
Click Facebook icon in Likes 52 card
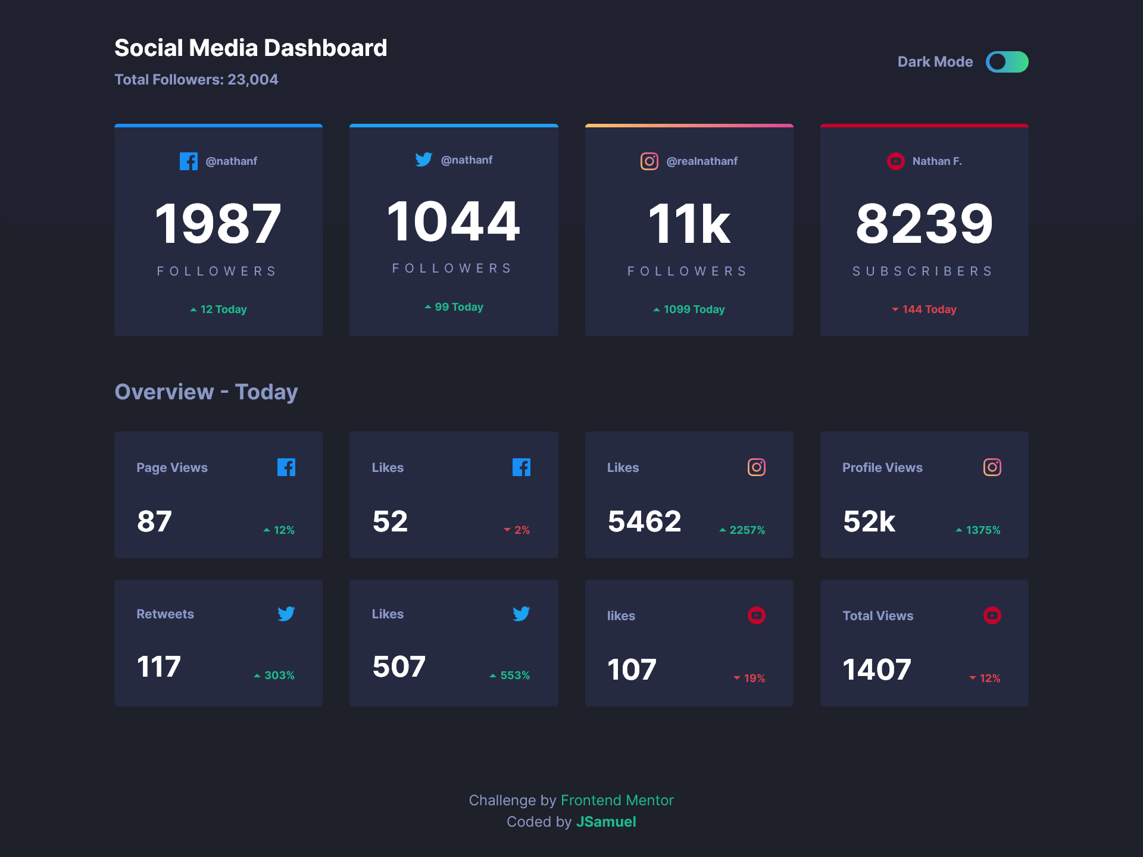tap(521, 467)
